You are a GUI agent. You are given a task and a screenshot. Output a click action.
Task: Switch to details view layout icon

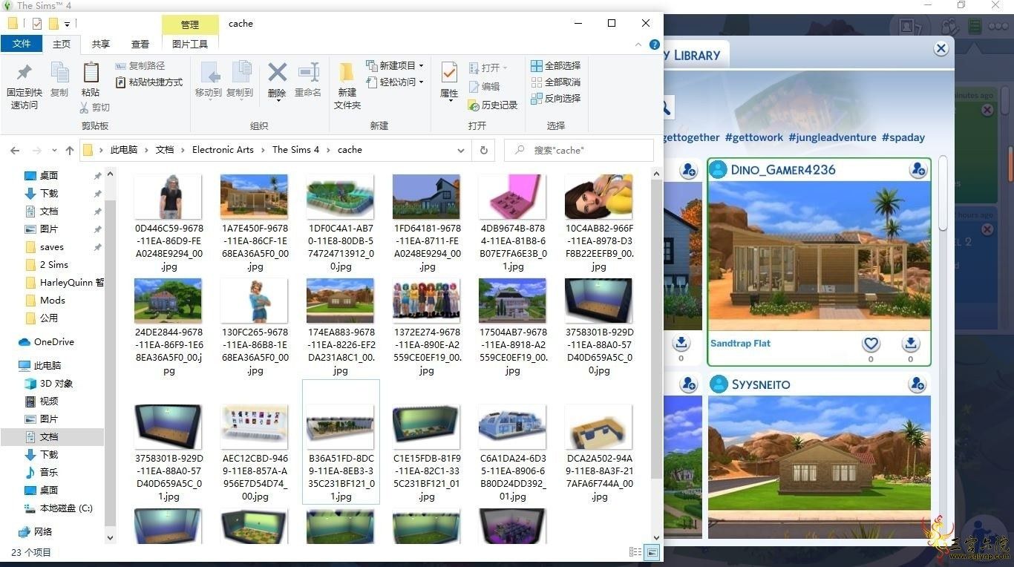pyautogui.click(x=635, y=552)
